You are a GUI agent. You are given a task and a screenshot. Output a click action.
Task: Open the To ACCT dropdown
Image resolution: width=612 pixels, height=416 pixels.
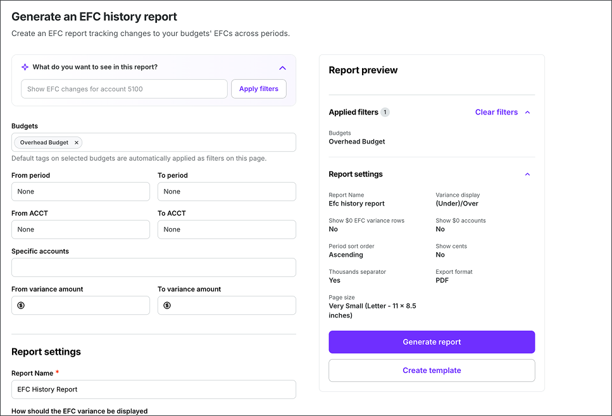[227, 229]
